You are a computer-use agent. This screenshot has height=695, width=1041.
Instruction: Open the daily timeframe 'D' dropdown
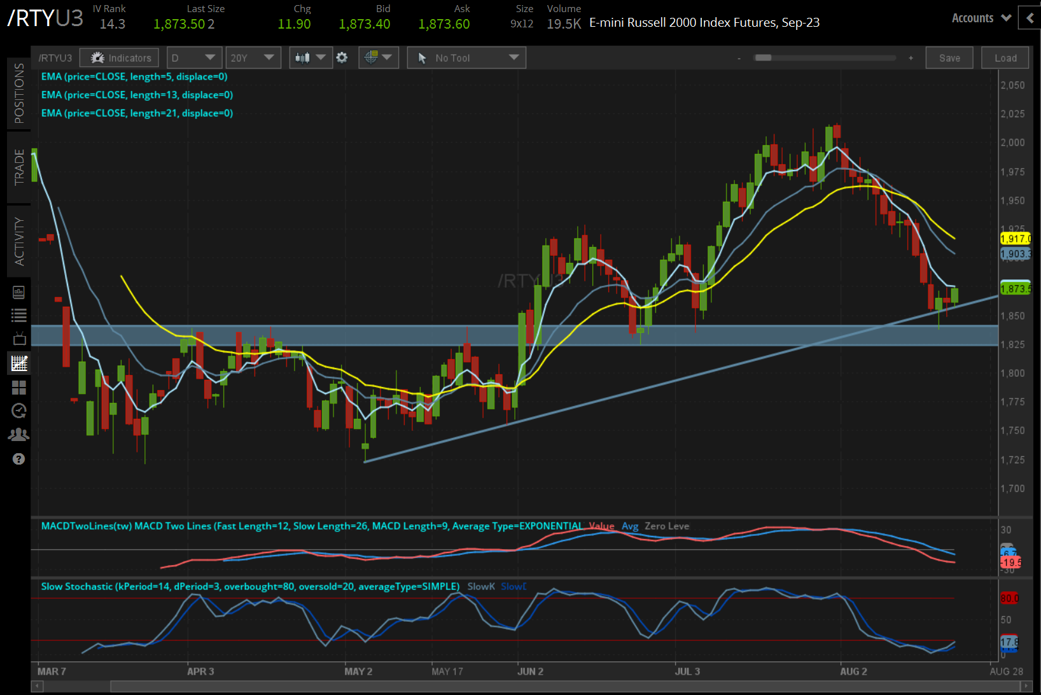pos(194,57)
